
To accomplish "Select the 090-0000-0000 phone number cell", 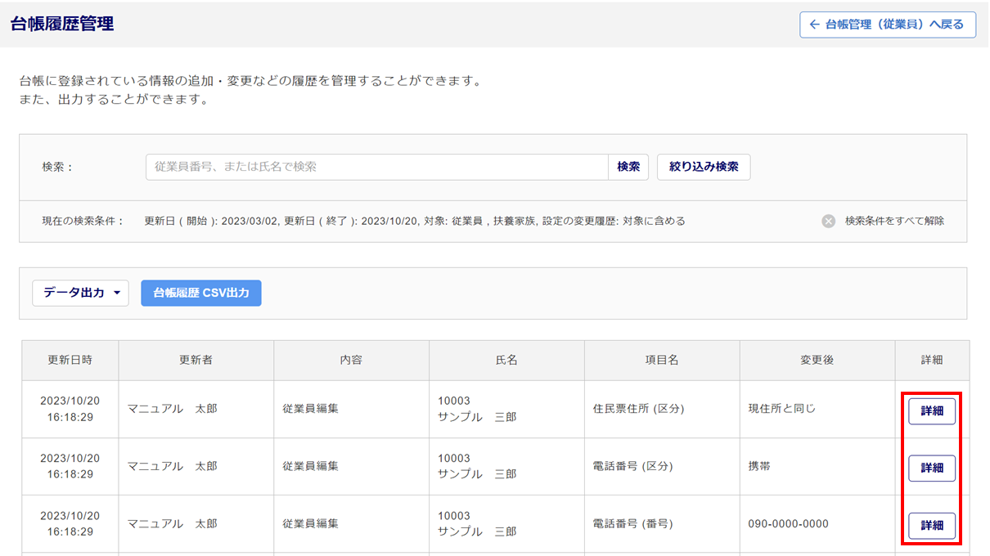I will coord(788,524).
